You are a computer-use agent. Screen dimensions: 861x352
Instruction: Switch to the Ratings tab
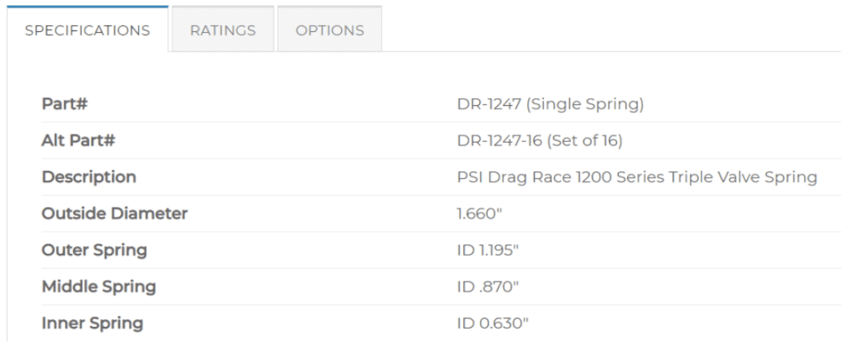coord(223,30)
